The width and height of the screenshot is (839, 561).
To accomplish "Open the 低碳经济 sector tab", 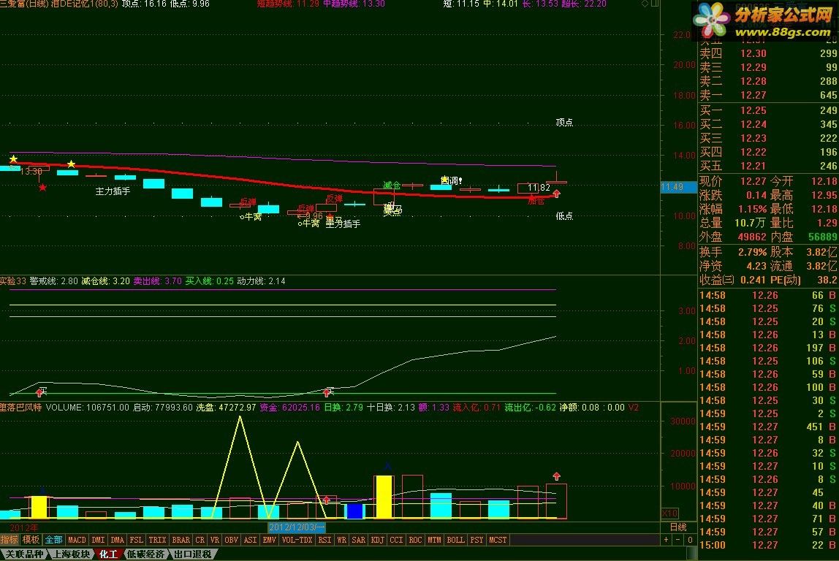I will tap(146, 554).
